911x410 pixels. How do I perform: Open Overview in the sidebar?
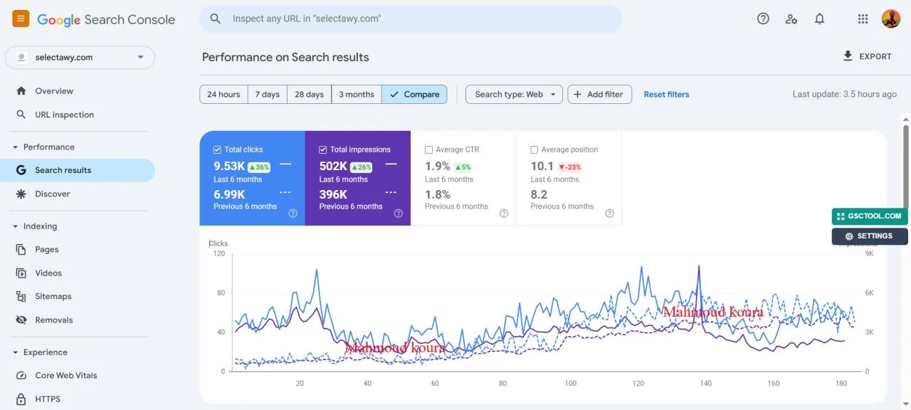(x=78, y=91)
